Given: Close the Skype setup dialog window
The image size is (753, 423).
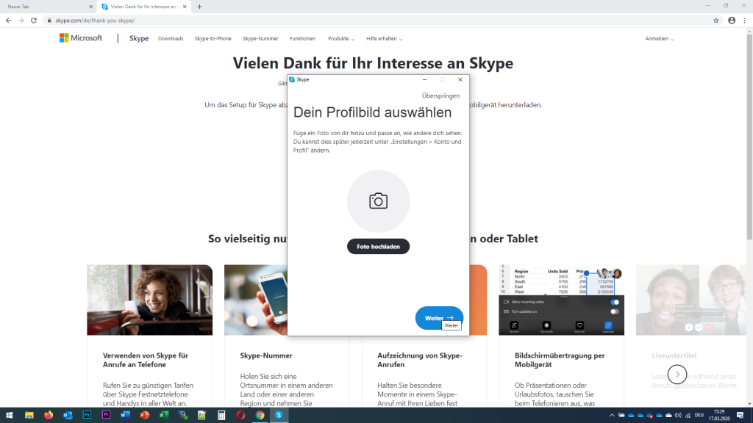Looking at the screenshot, I should tap(460, 79).
